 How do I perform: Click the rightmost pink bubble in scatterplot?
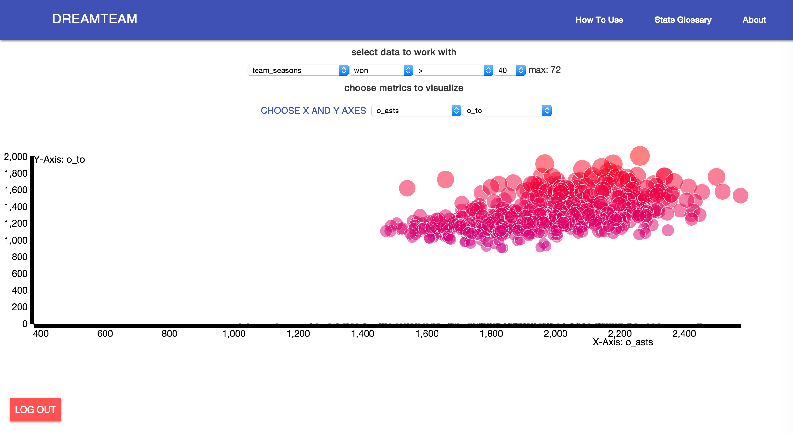tap(740, 195)
